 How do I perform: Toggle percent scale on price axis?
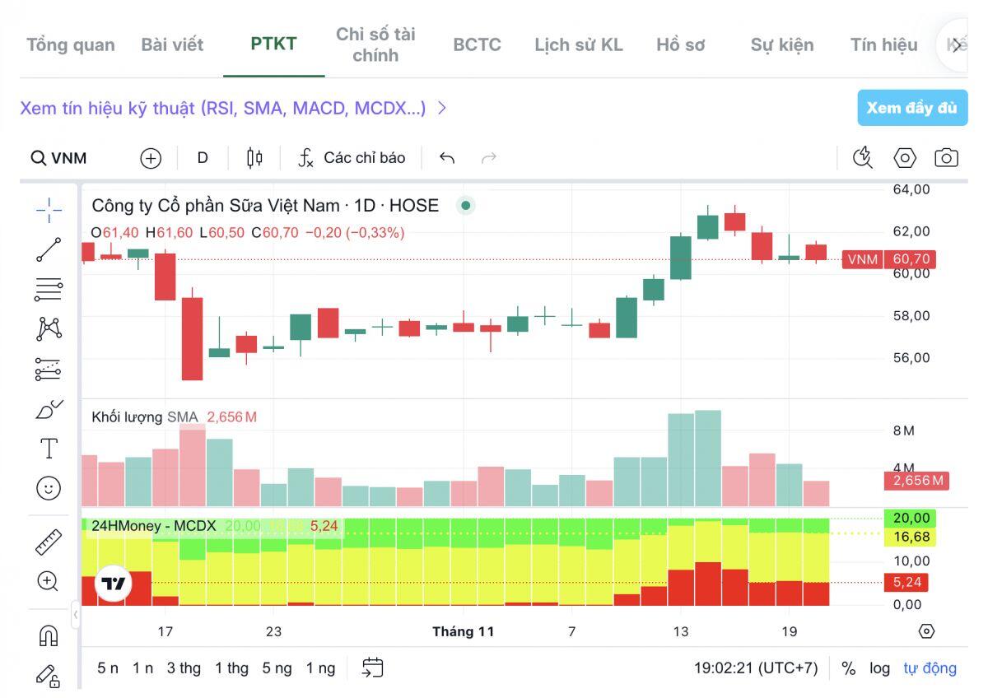pyautogui.click(x=849, y=668)
